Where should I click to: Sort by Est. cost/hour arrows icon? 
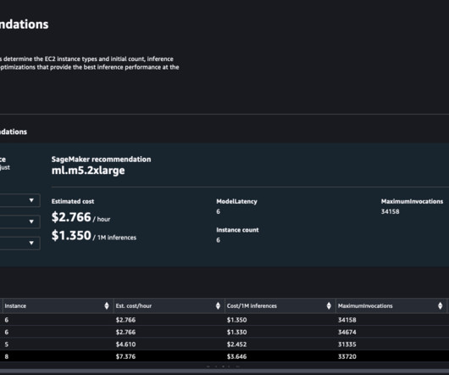(218, 306)
